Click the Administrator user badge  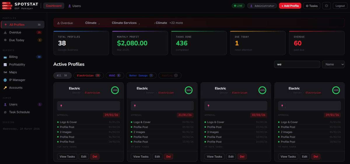tap(262, 6)
